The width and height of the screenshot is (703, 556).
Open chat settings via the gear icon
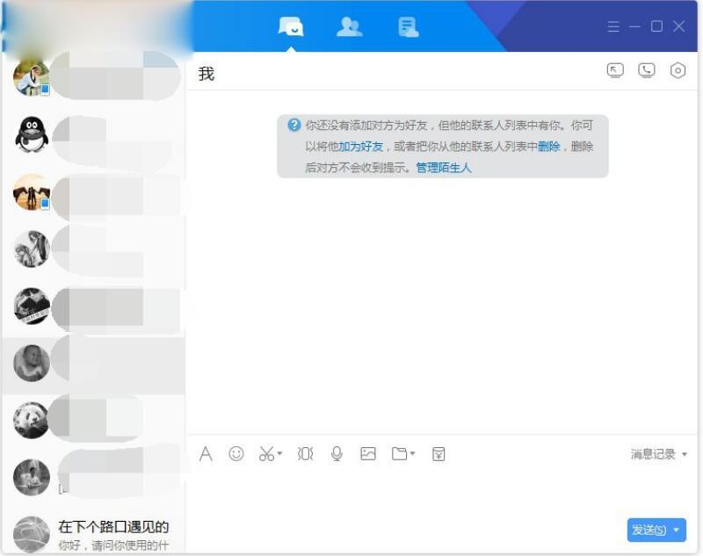677,70
